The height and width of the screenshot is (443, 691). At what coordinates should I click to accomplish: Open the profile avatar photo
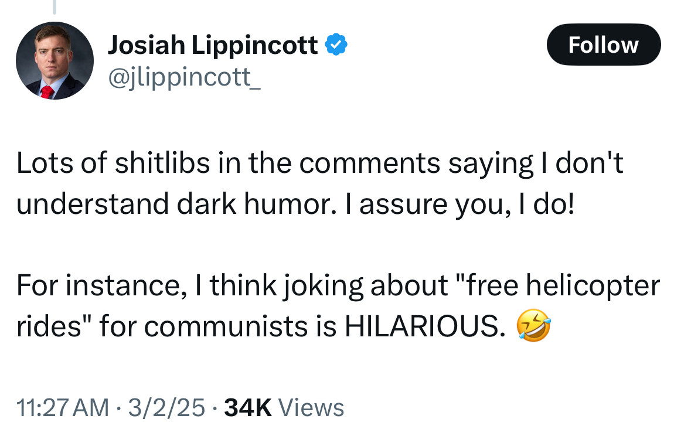pyautogui.click(x=55, y=60)
